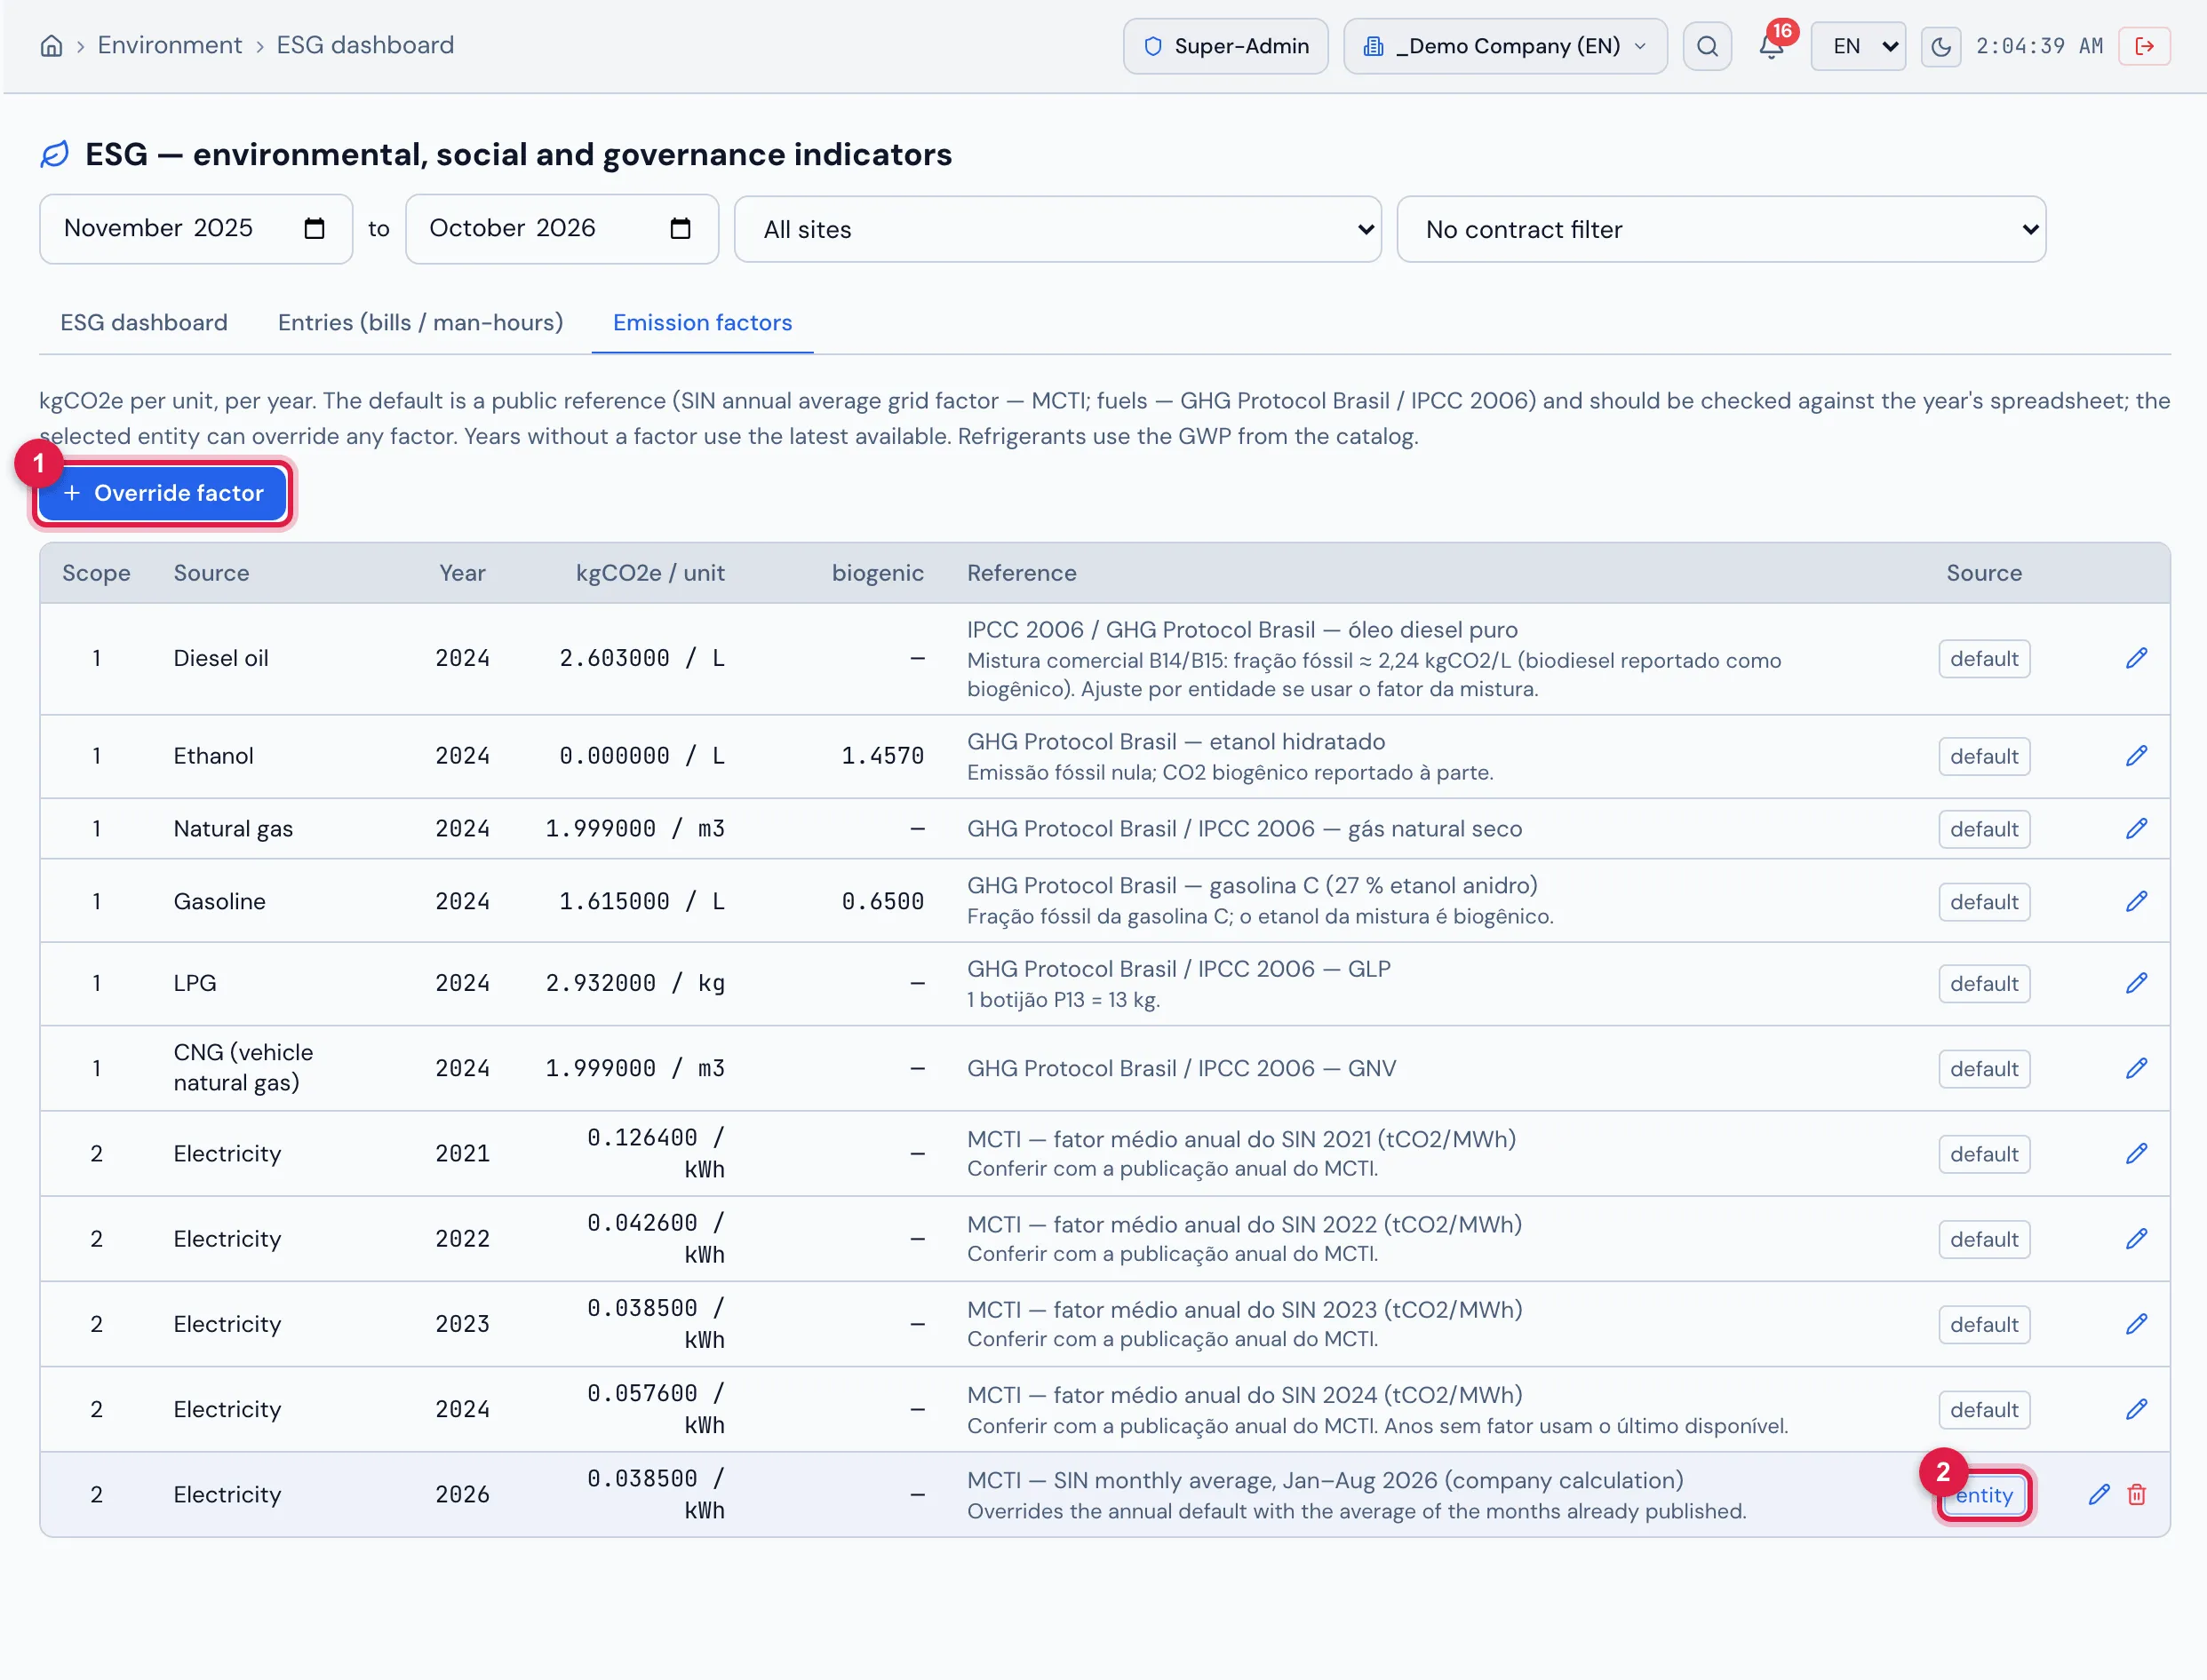This screenshot has height=1680, width=2207.
Task: Open the notifications bell icon
Action: [x=1771, y=46]
